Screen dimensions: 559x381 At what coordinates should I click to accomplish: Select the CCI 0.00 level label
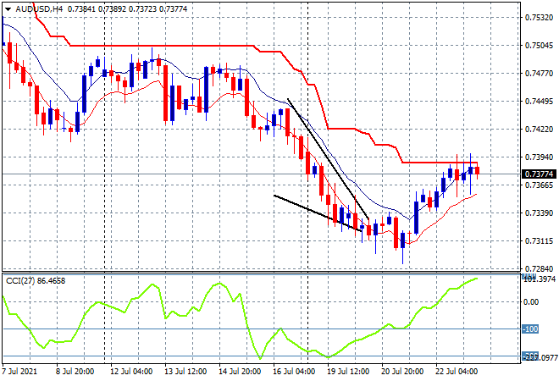(531, 302)
